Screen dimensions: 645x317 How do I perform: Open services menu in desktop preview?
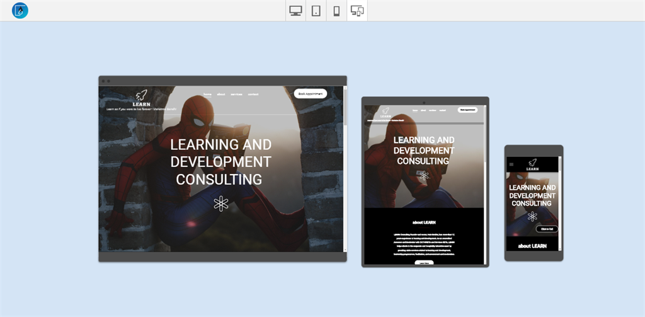[236, 95]
